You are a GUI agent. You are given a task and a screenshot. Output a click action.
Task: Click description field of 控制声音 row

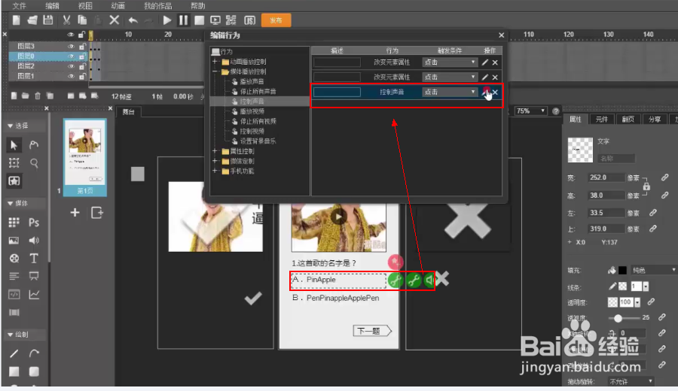coord(337,92)
